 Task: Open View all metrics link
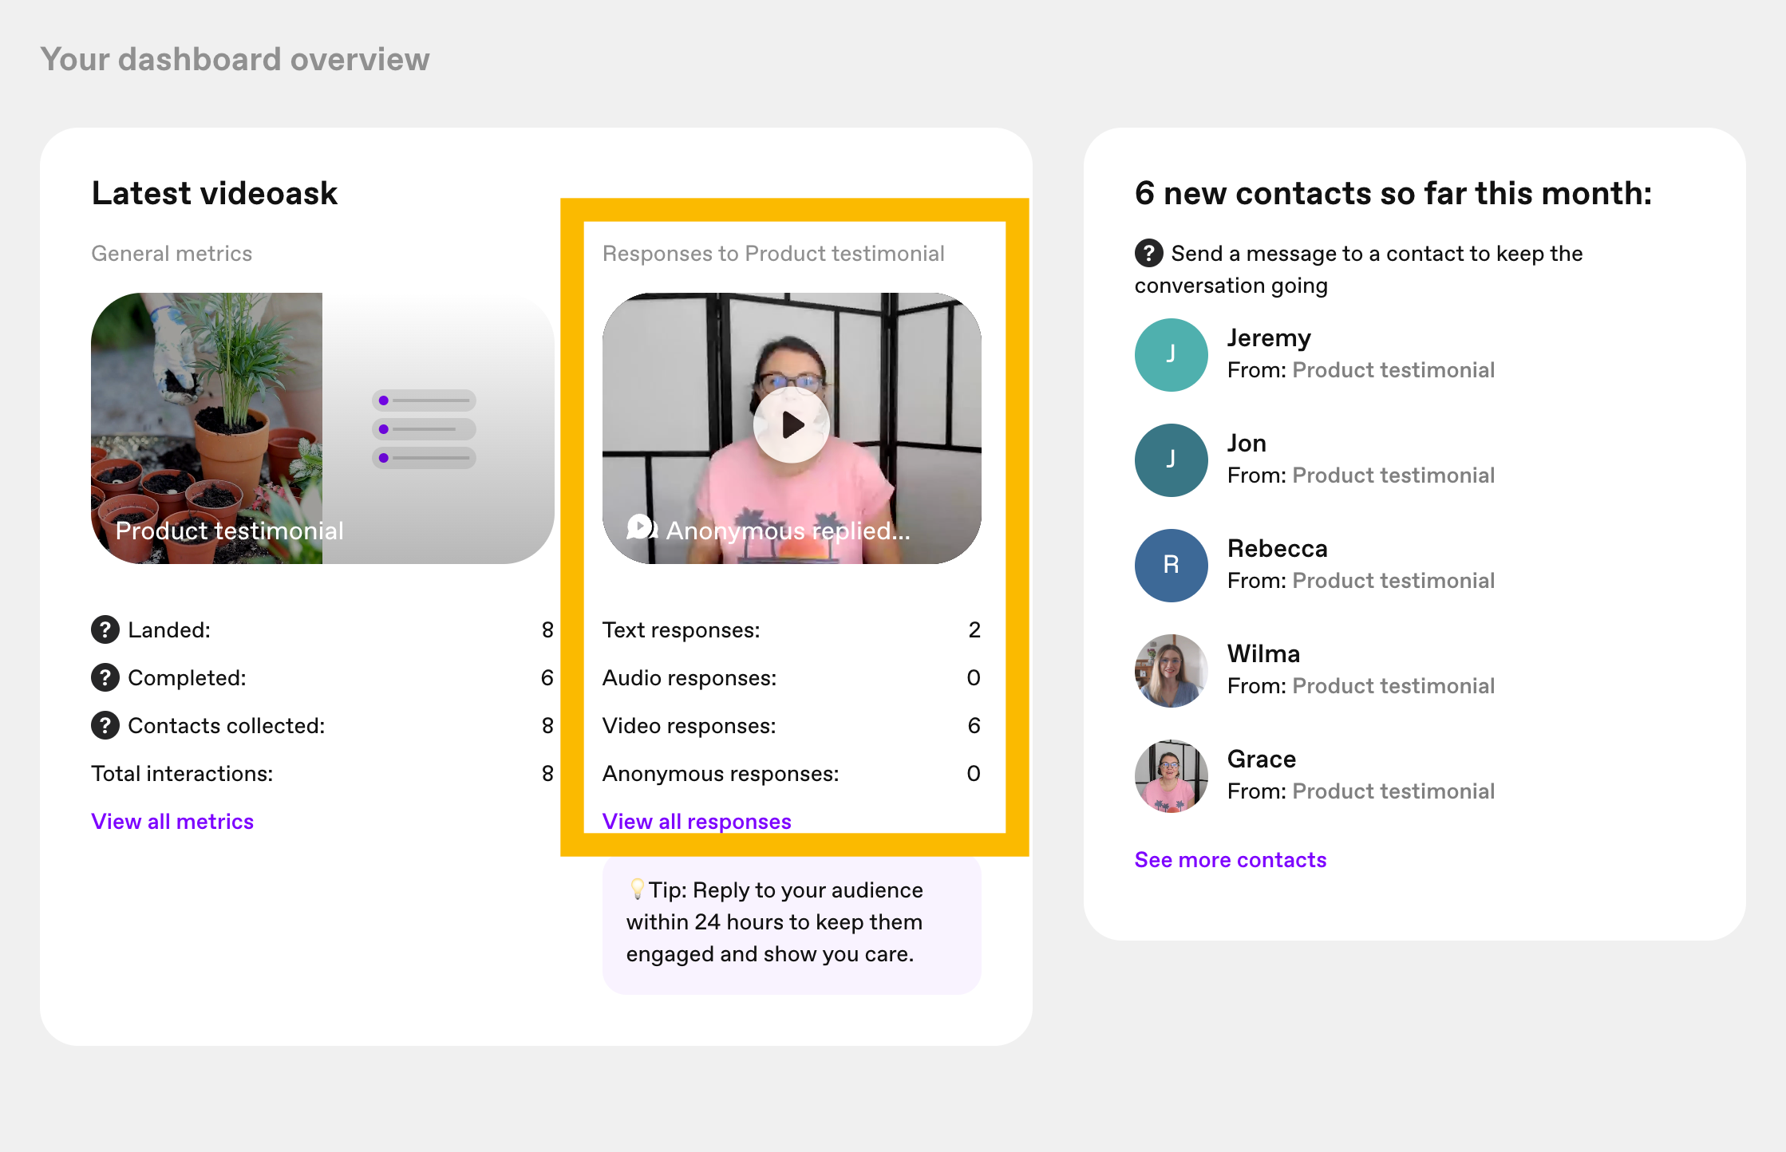click(x=172, y=820)
